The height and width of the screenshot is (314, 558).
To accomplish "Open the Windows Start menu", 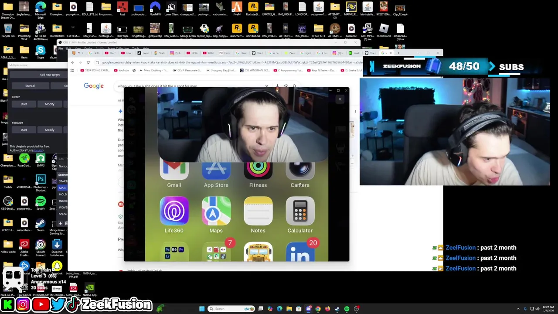I will (202, 309).
